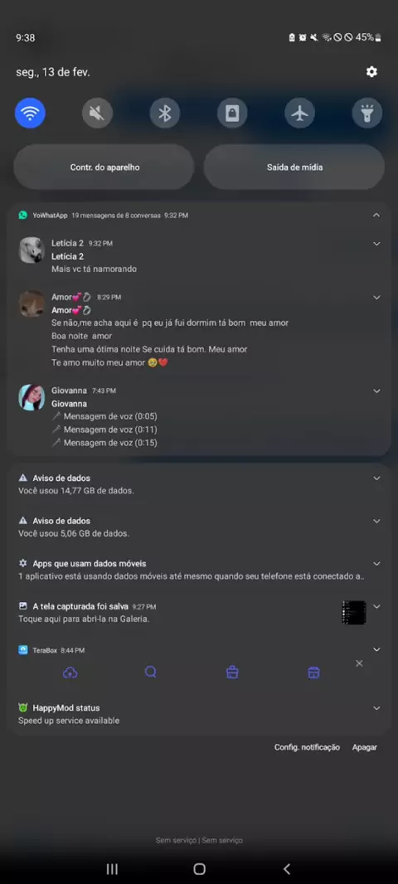398x884 pixels.
Task: Tap TeraBox cloud upload icon
Action: coord(70,672)
